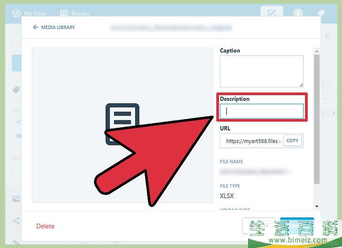Toggle the checked category checkbox in sidebar
The image size is (342, 248).
18,121
